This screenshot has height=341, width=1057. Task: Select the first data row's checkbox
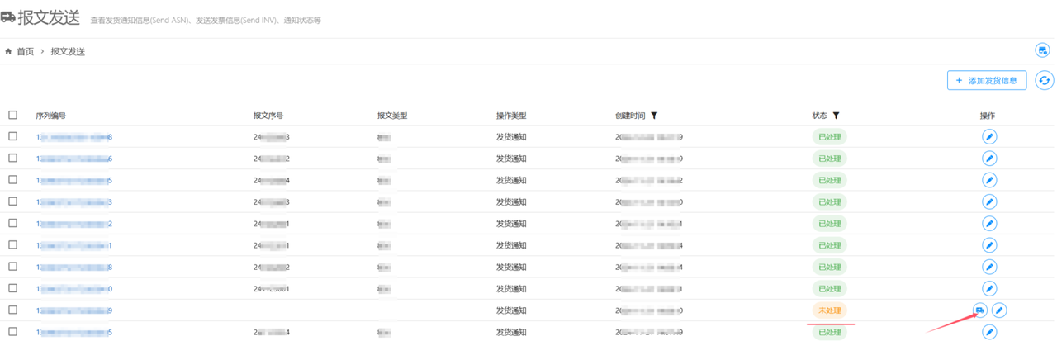click(12, 136)
